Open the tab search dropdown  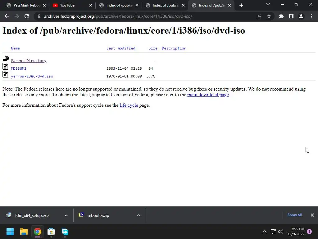click(268, 4)
